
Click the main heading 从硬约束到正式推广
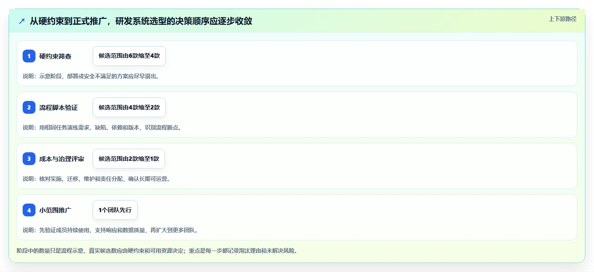pyautogui.click(x=141, y=21)
